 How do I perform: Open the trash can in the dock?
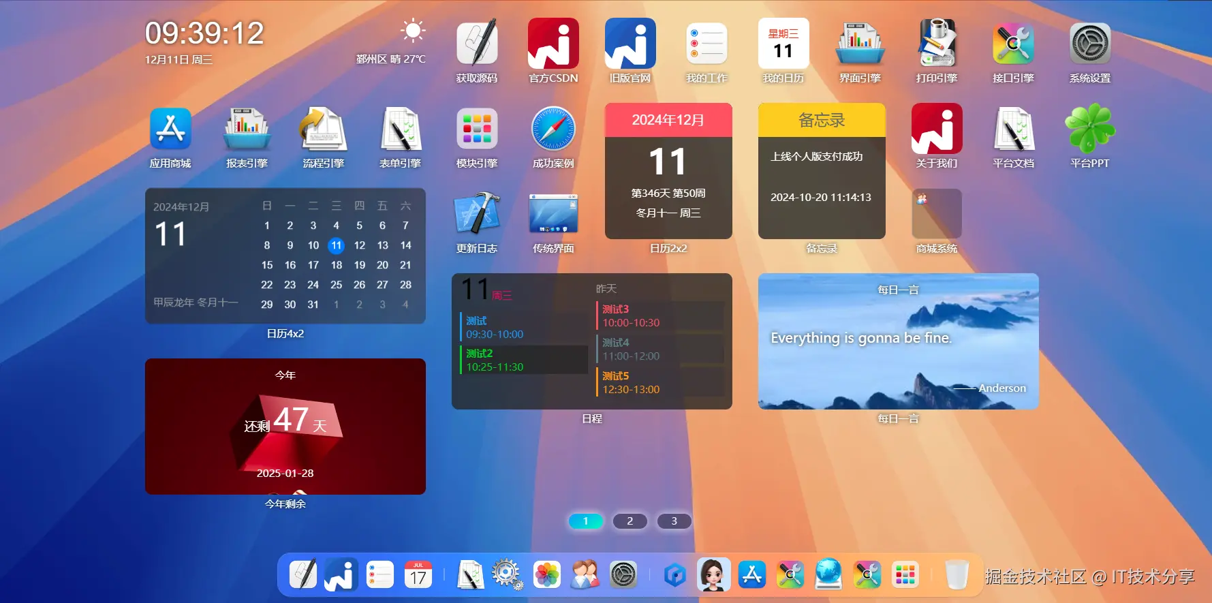coord(957,574)
